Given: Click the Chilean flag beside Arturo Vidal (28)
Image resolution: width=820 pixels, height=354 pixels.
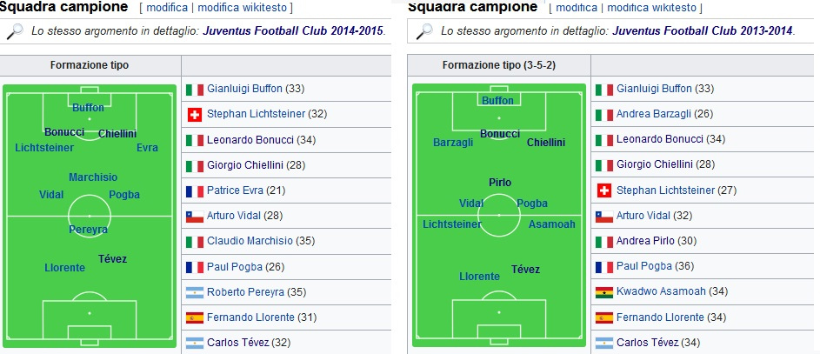Looking at the screenshot, I should coord(195,216).
